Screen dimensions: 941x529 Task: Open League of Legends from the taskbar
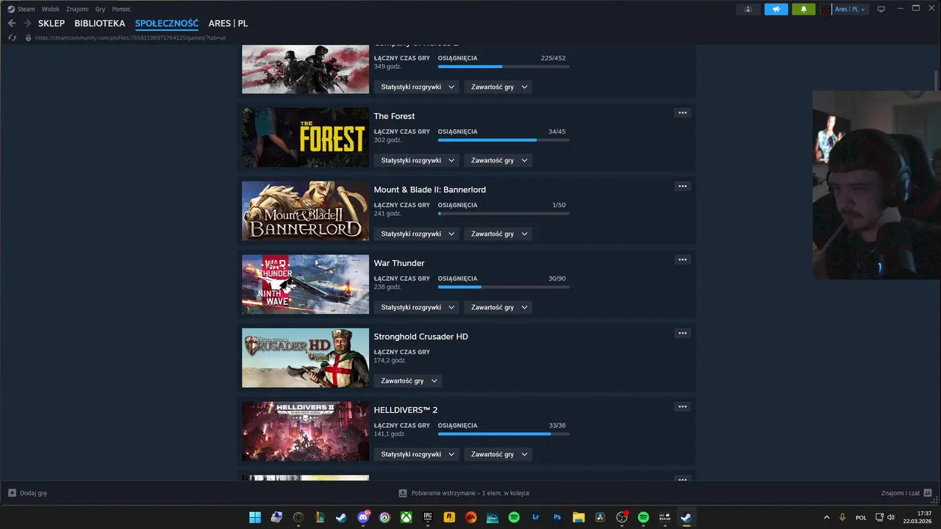tap(320, 517)
